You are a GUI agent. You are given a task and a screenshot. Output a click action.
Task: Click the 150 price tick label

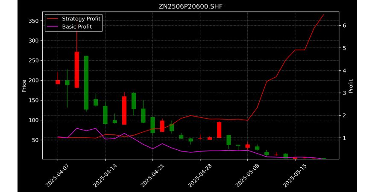[x=33, y=100]
